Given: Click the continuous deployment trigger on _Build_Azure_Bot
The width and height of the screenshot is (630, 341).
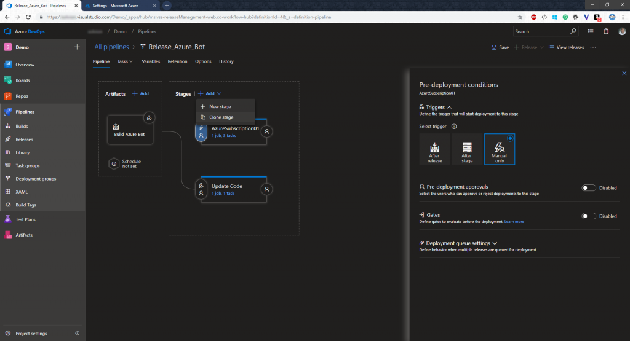Looking at the screenshot, I should 149,118.
